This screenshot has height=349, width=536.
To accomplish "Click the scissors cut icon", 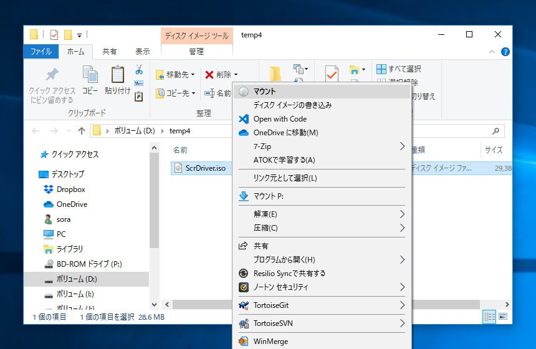I will coord(139,70).
